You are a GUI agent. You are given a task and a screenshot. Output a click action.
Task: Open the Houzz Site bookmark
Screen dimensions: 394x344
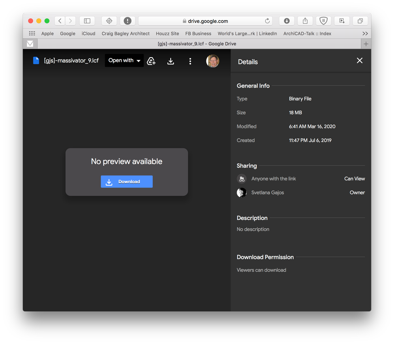click(167, 33)
